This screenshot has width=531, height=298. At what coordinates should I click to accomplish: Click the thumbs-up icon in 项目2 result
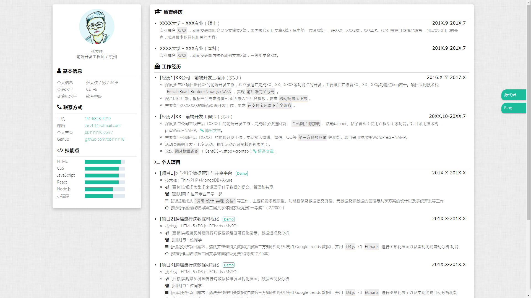(x=167, y=254)
